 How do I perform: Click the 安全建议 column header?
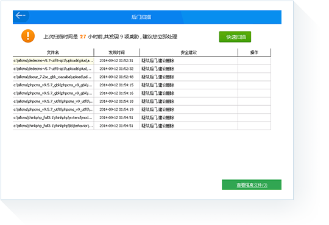[x=189, y=52]
